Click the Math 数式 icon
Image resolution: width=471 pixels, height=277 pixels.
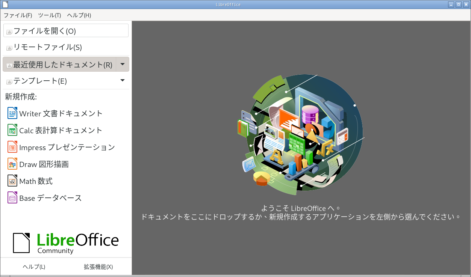[x=12, y=181]
